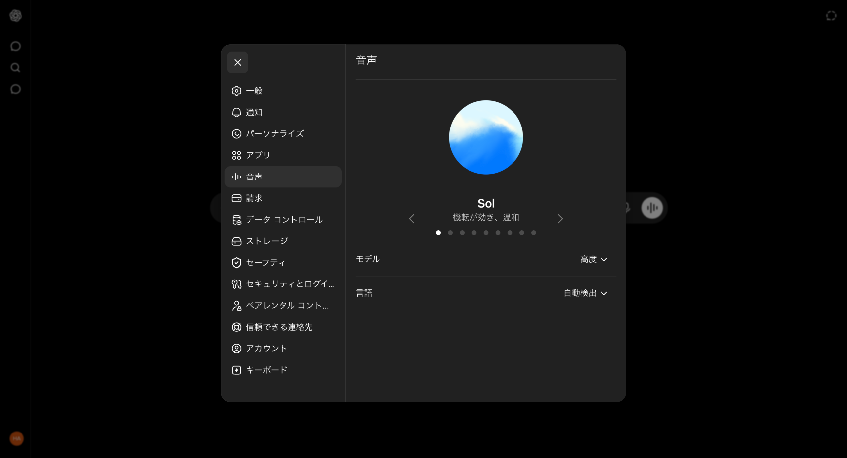847x458 pixels.
Task: Open the アカウント section
Action: click(283, 348)
